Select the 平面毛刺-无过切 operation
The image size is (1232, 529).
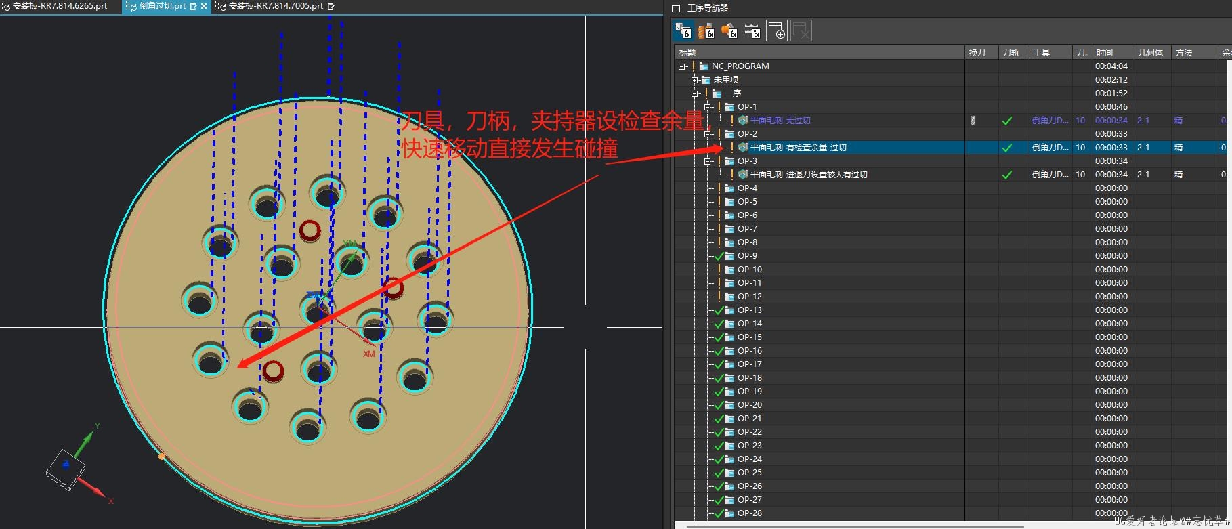point(780,121)
